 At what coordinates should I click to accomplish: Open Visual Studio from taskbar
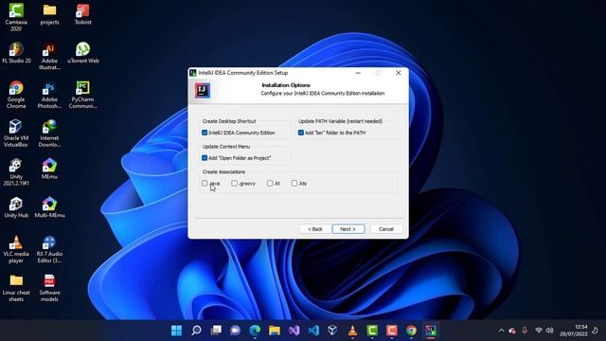tap(294, 331)
